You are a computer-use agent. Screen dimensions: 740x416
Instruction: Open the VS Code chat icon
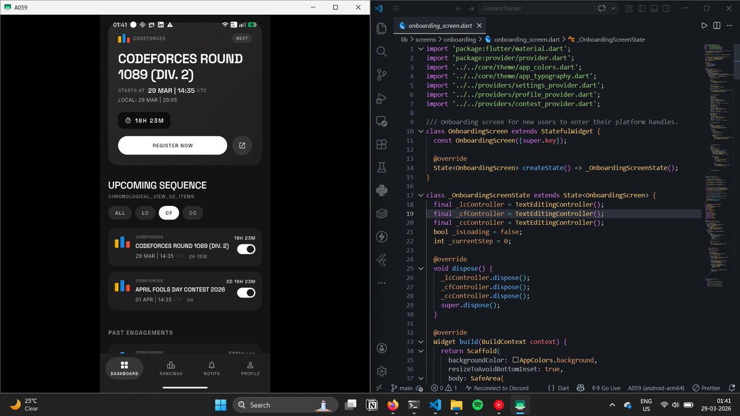(x=601, y=9)
